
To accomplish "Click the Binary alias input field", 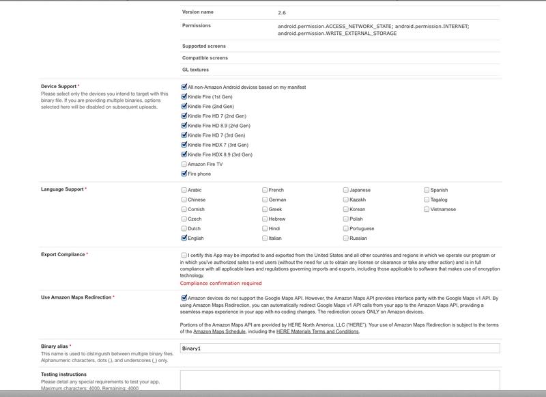I will tap(340, 348).
